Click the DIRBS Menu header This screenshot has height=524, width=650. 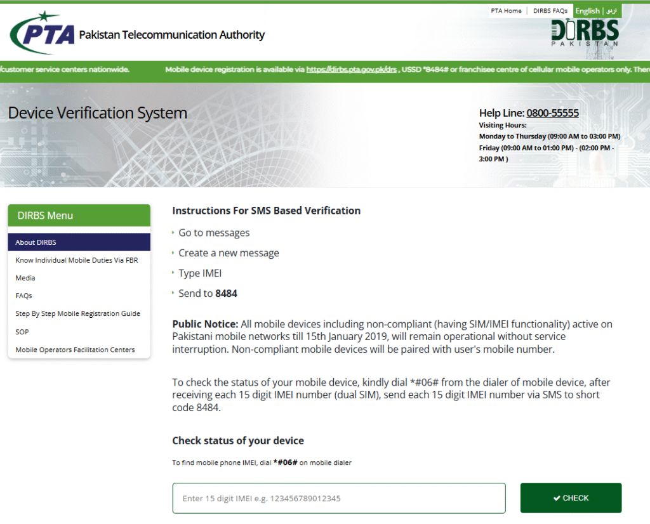pyautogui.click(x=79, y=216)
